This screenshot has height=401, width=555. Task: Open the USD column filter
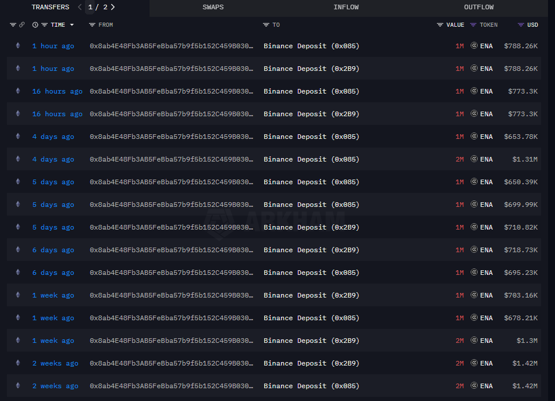(521, 25)
